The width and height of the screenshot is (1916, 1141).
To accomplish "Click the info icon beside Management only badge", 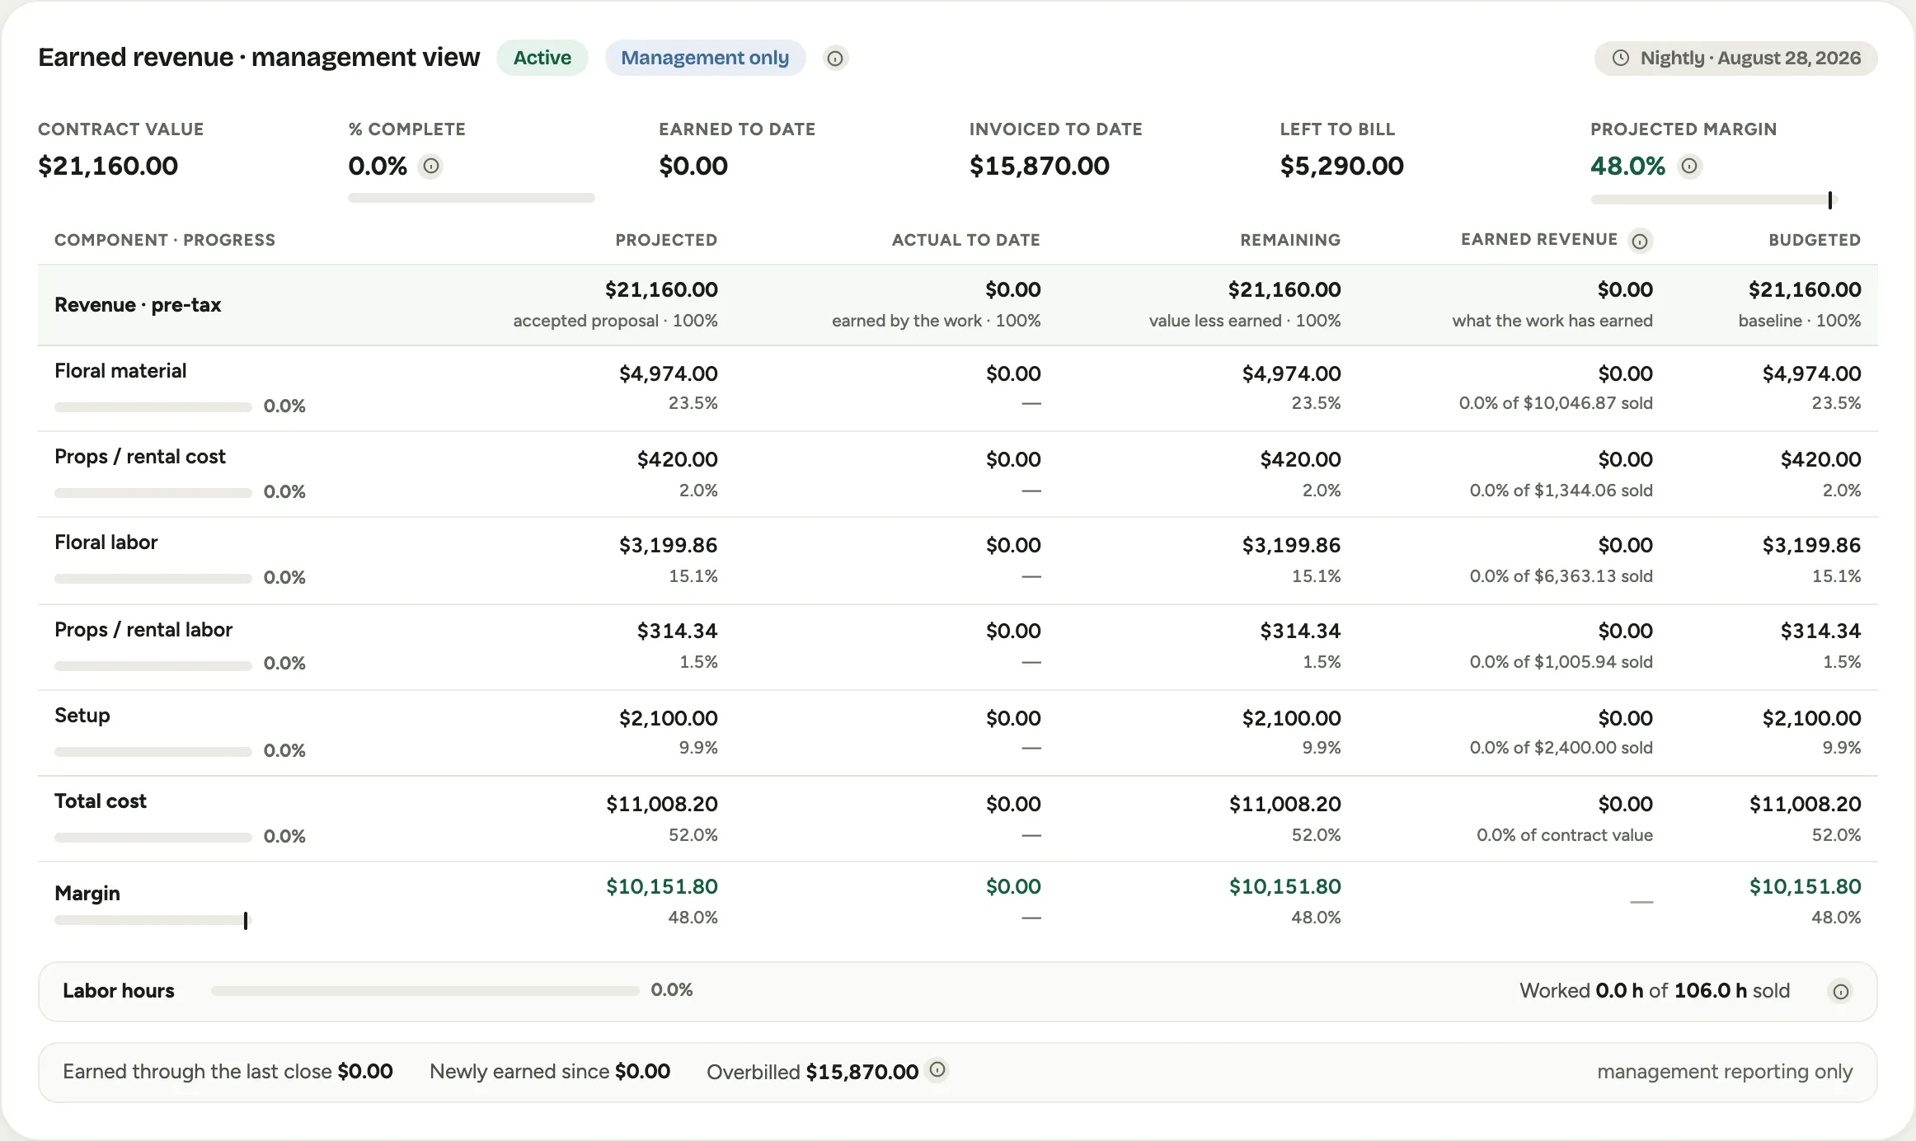I will (x=835, y=59).
